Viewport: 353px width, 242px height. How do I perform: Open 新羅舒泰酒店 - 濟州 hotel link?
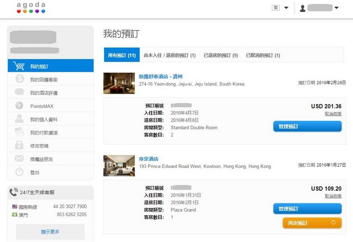(161, 76)
